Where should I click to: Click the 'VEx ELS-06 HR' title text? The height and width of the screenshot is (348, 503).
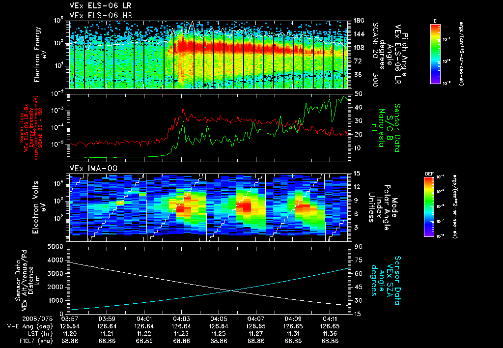click(101, 15)
